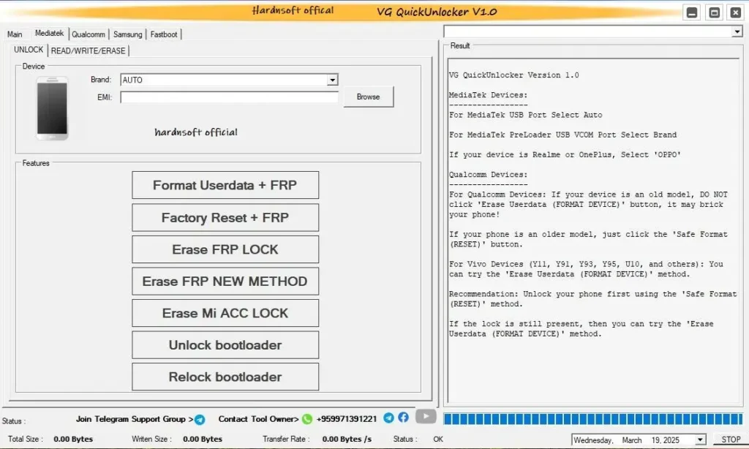749x449 pixels.
Task: Click the Writen Size 0.00 Bytes value
Action: click(203, 439)
